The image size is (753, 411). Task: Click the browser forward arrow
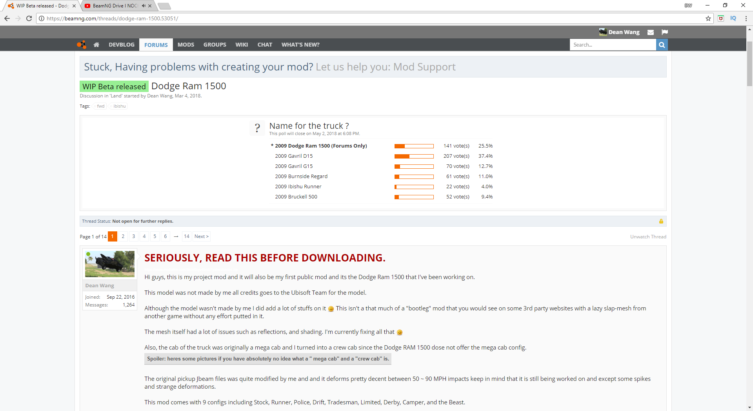(x=18, y=18)
